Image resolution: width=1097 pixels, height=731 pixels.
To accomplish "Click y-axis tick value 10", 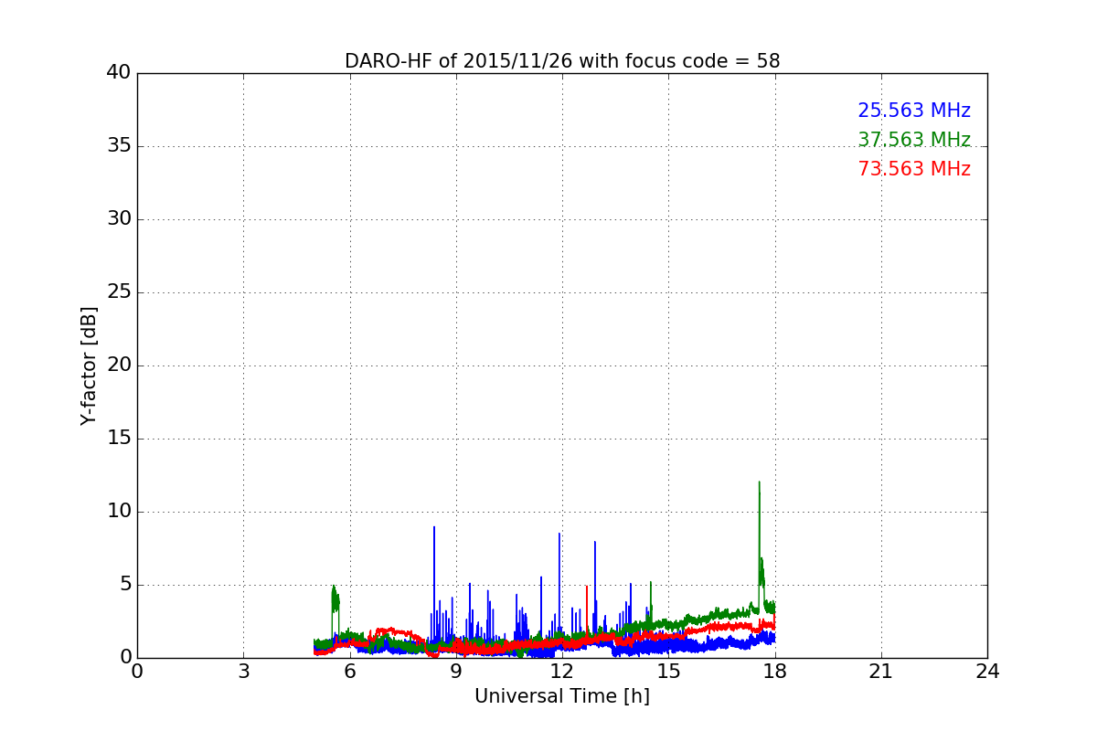I will [119, 512].
